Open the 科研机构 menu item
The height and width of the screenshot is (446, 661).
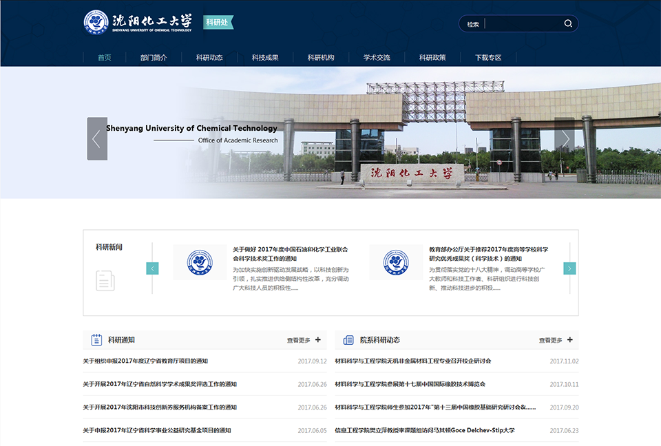pos(321,58)
